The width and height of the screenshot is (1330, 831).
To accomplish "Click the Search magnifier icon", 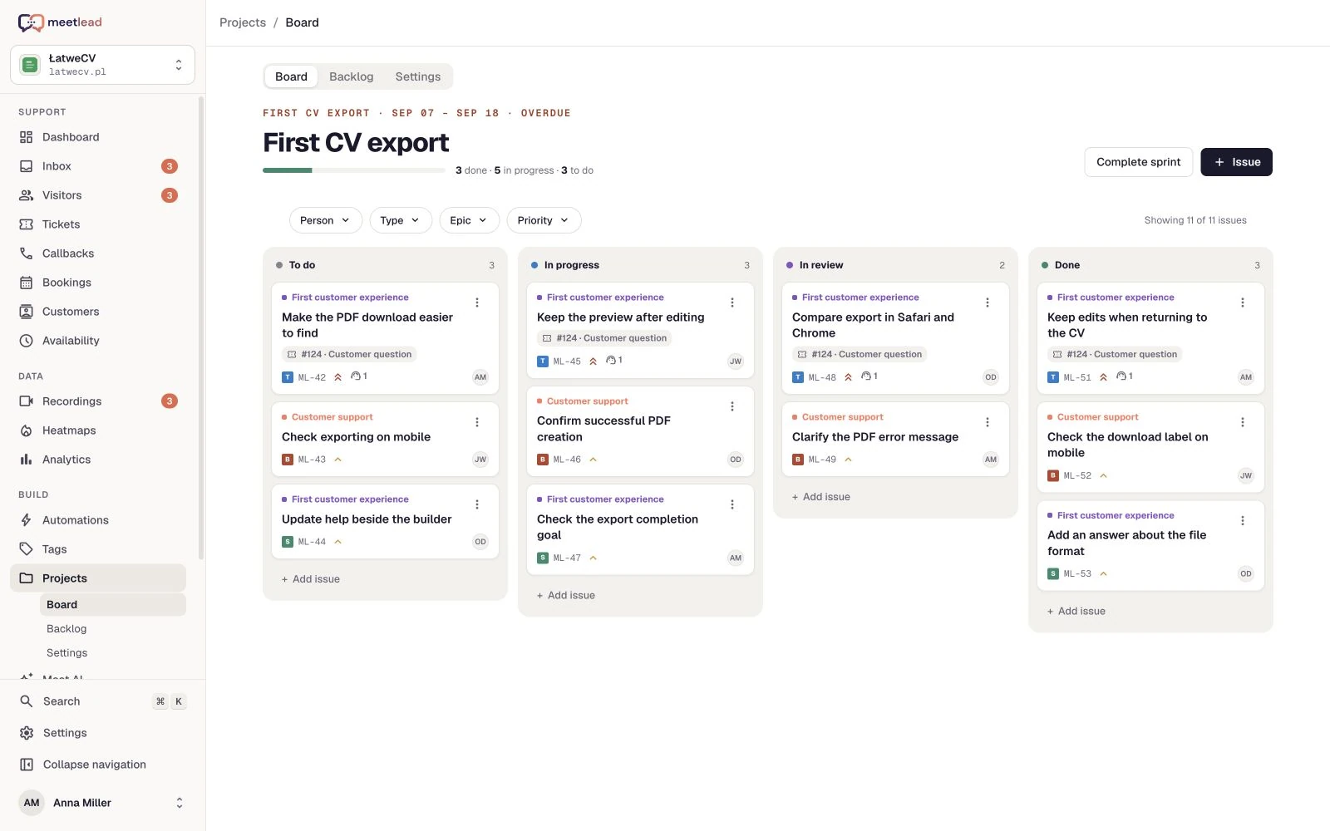I will pyautogui.click(x=27, y=701).
